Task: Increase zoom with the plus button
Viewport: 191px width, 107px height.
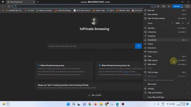Action: point(183,23)
